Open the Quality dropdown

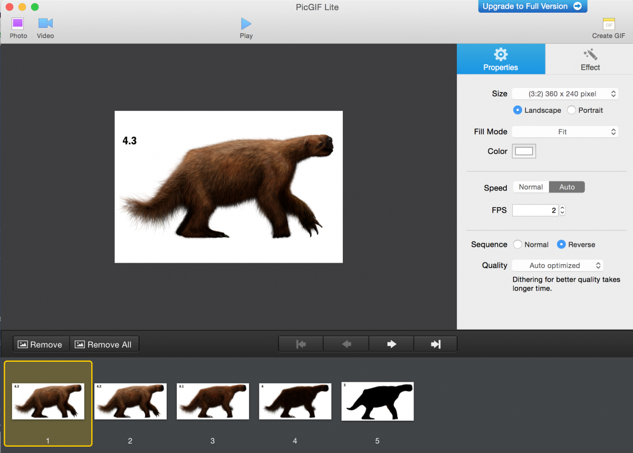[x=557, y=265]
